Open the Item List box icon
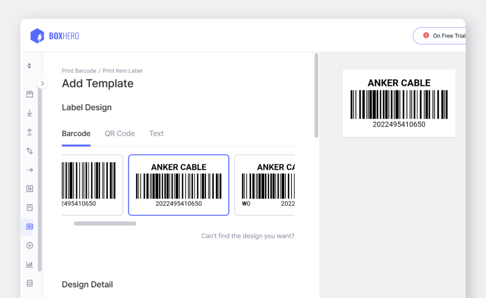Screen dimensions: 486x298 30,94
